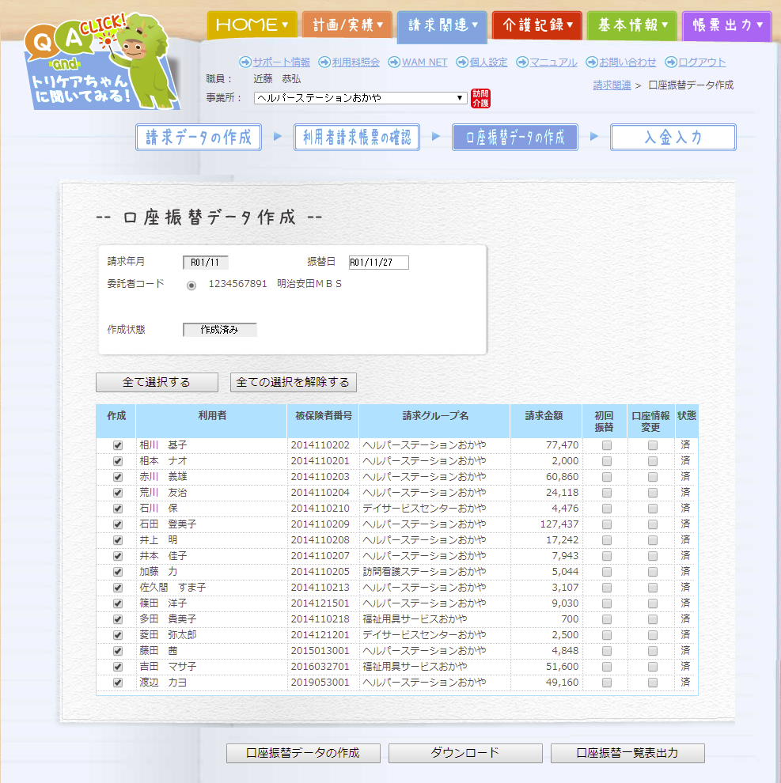
Task: Open the HOME menu tab
Action: click(x=252, y=25)
